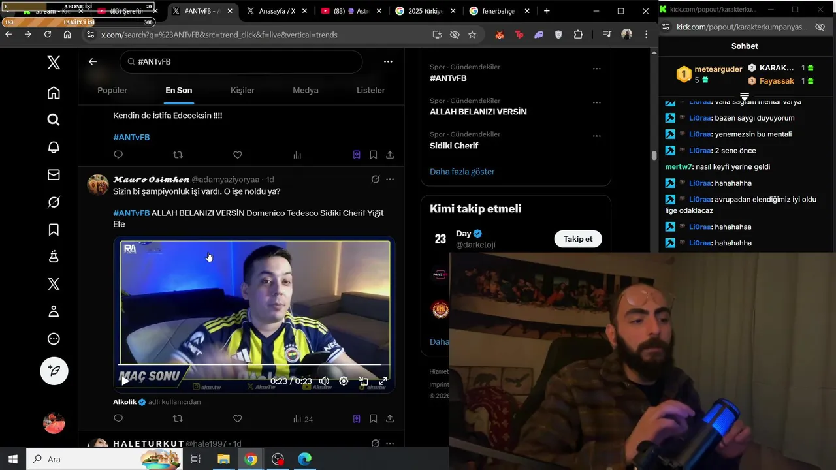
Task: Open Windows Start menu
Action: [12, 459]
